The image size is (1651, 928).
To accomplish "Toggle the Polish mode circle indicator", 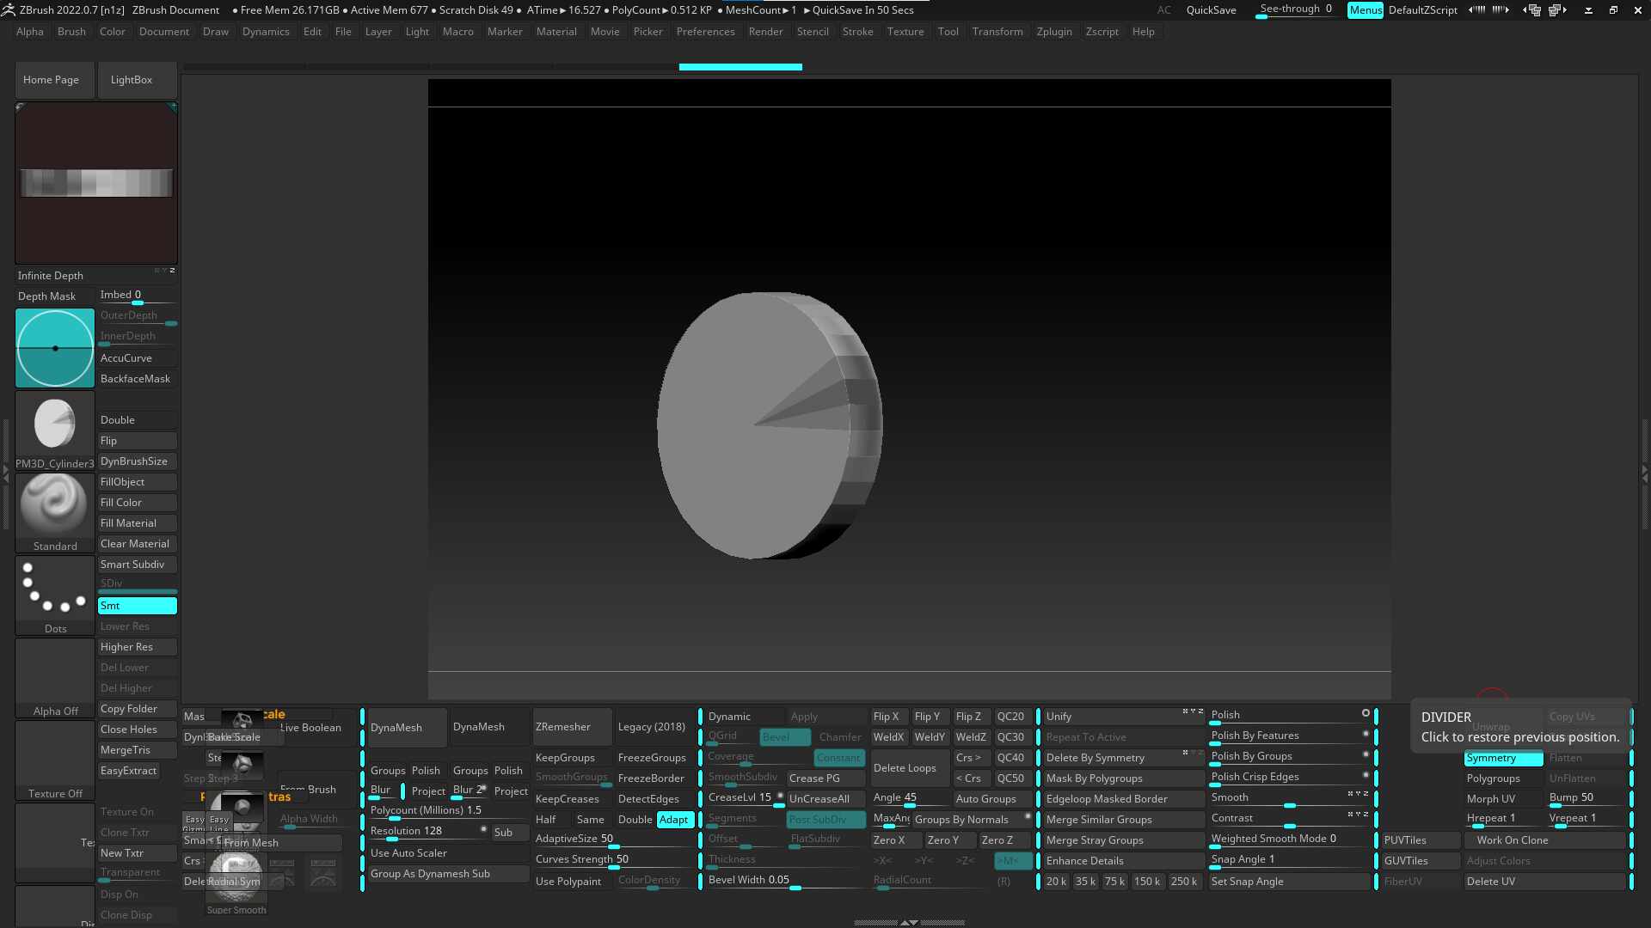I will coord(1366,713).
